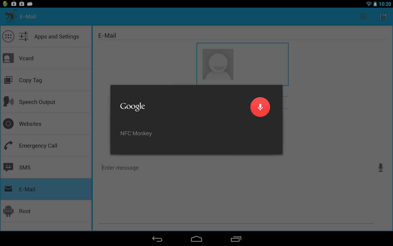Image resolution: width=393 pixels, height=246 pixels.
Task: Tap the recognized text NFC Monkey
Action: [x=136, y=133]
